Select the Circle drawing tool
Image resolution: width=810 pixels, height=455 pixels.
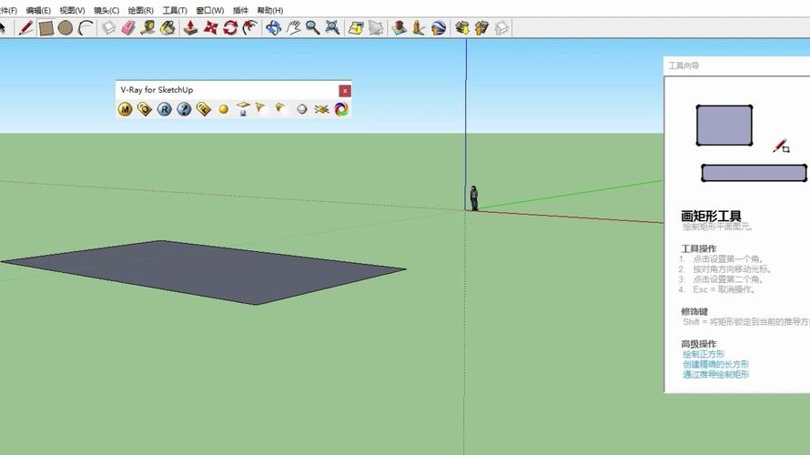[66, 28]
